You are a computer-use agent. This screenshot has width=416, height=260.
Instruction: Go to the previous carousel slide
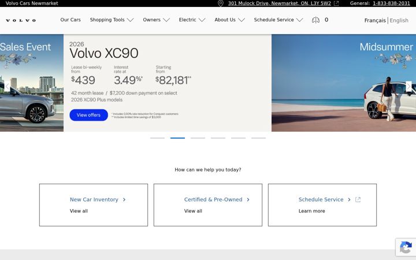click(x=7, y=87)
